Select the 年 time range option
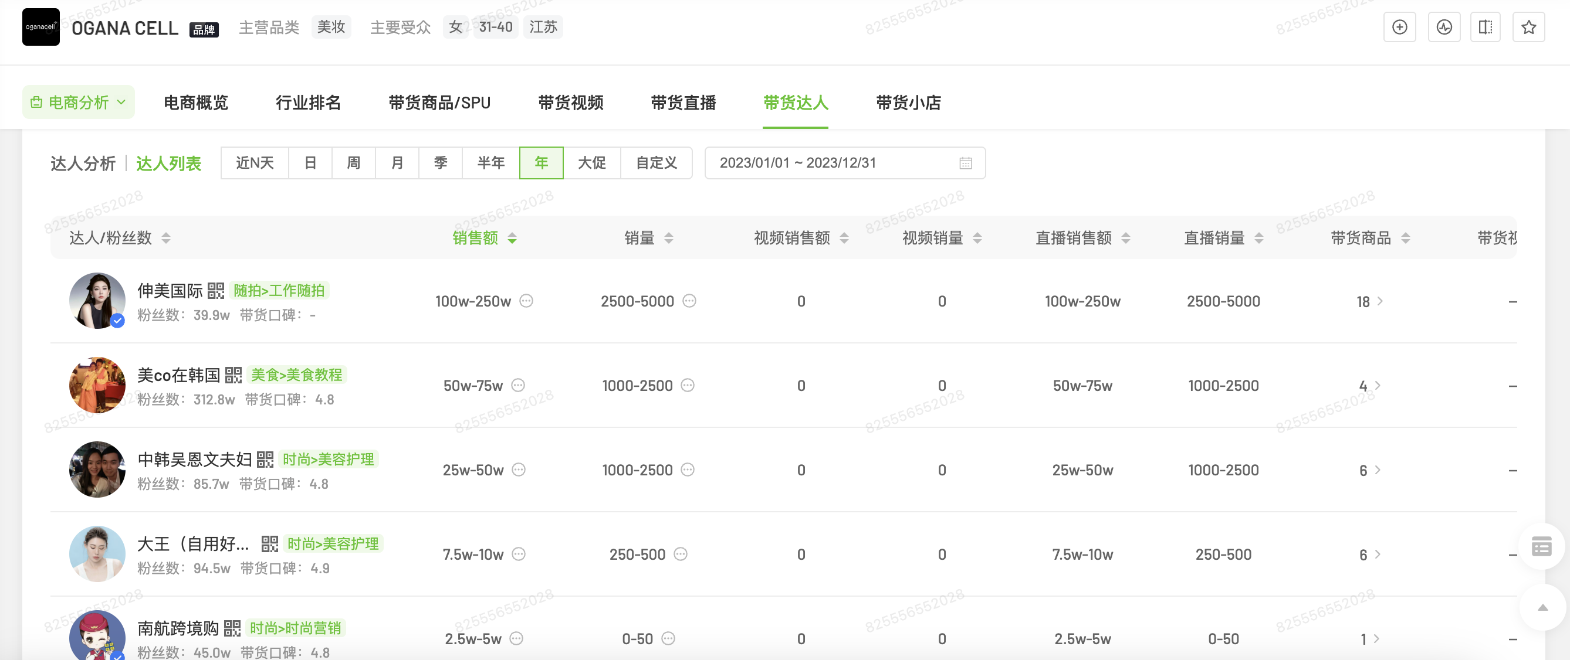The height and width of the screenshot is (660, 1570). pos(540,162)
